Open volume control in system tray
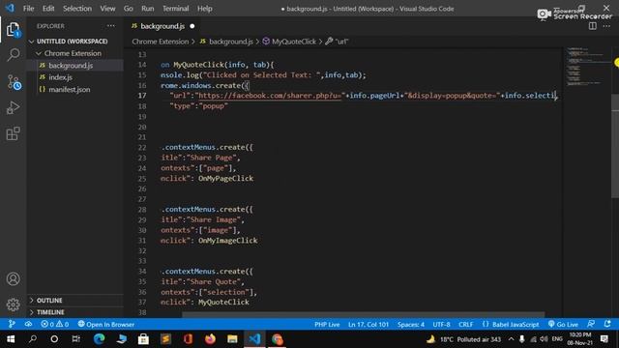Image resolution: width=619 pixels, height=348 pixels. 544,339
